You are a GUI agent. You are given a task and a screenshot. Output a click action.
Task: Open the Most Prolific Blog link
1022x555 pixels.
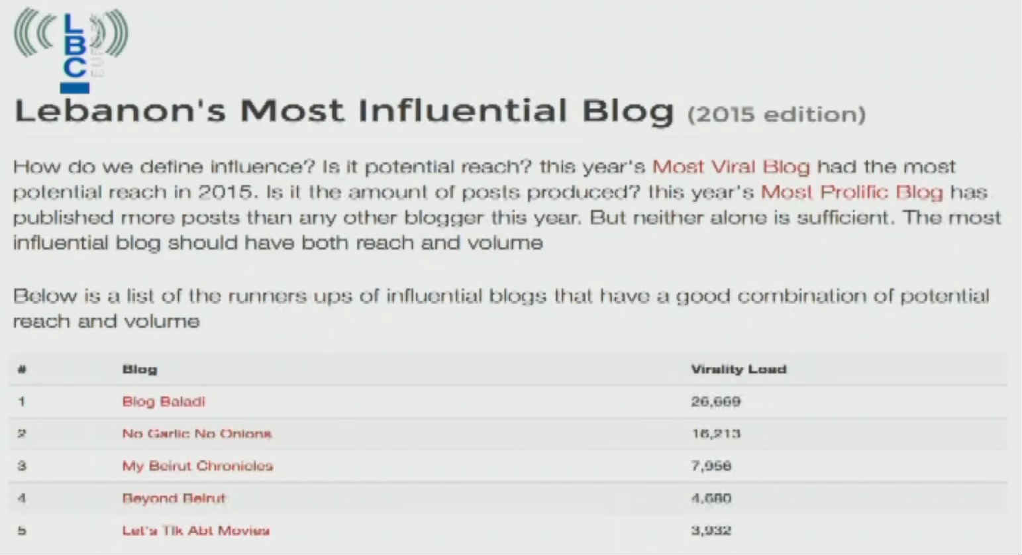click(x=851, y=192)
